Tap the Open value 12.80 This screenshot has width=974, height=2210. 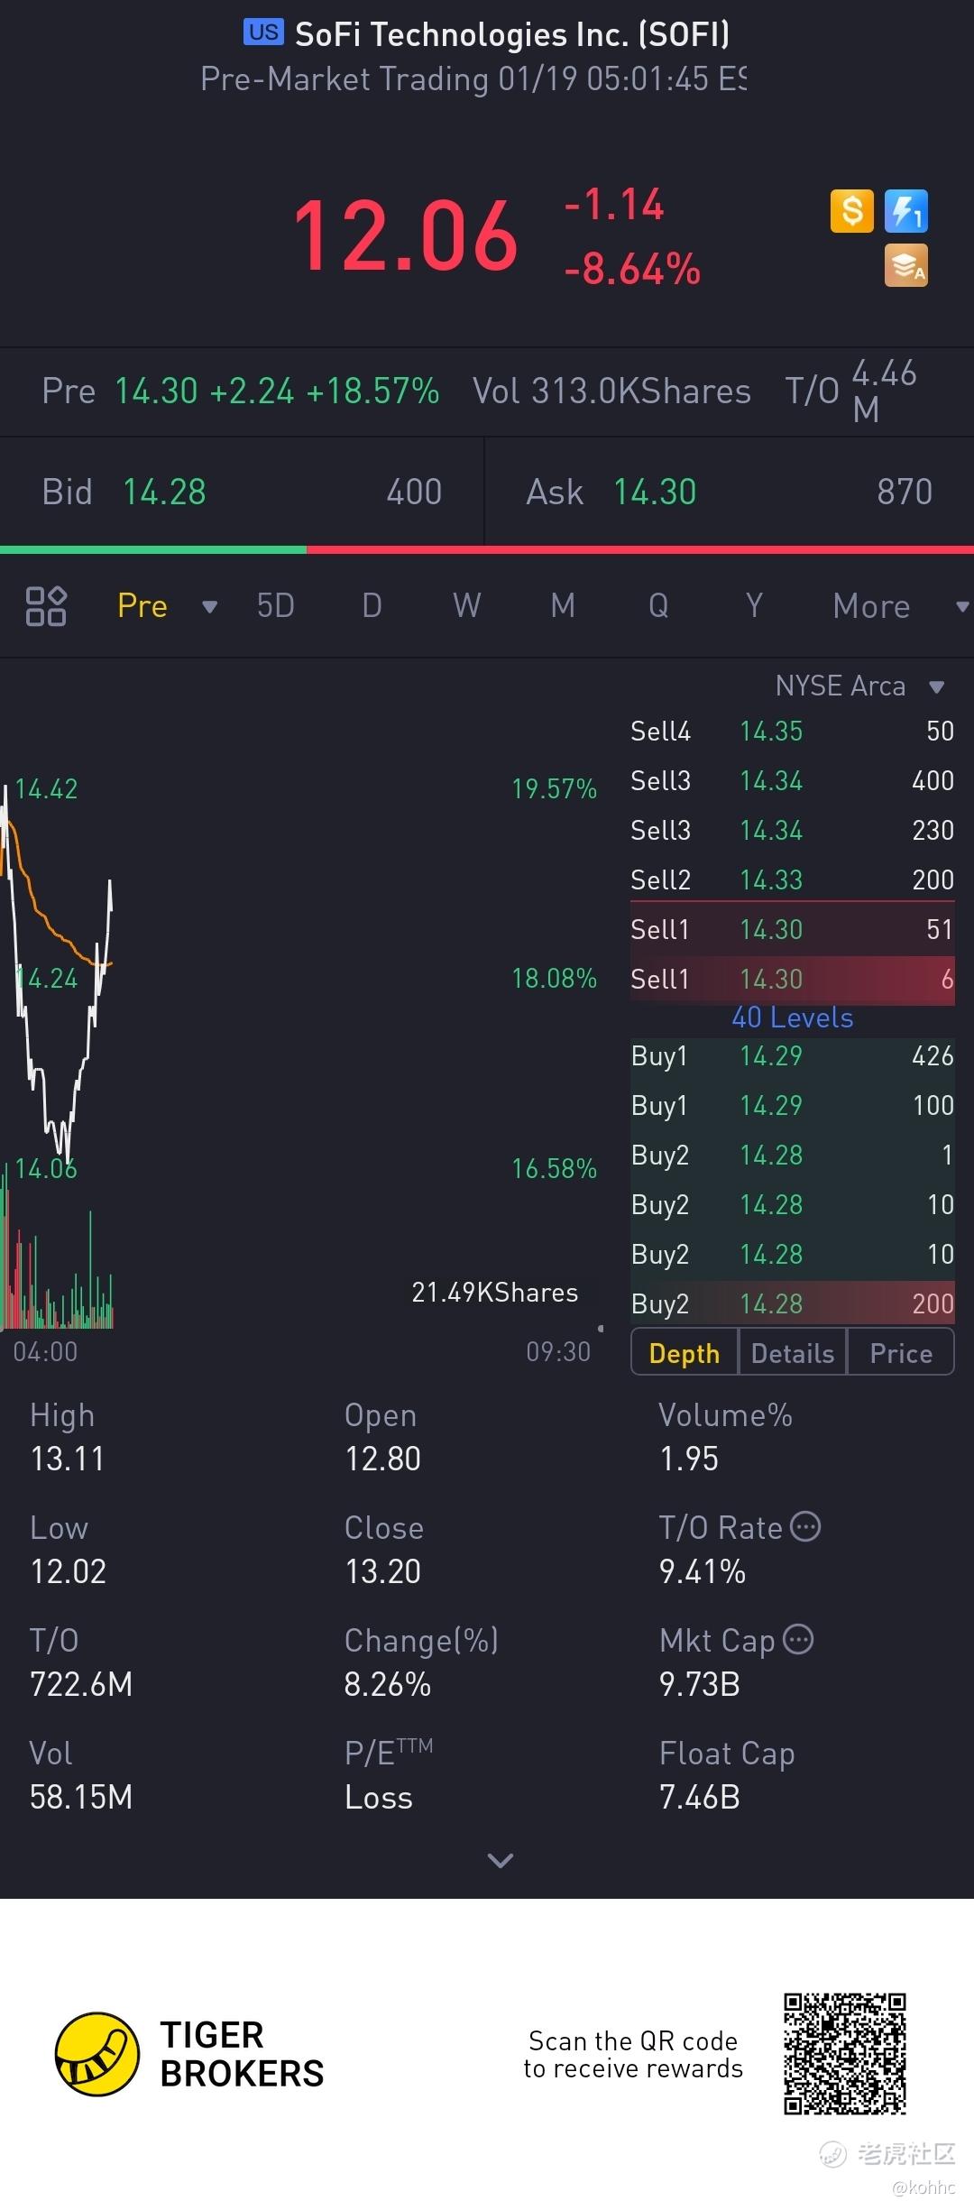coord(383,1459)
